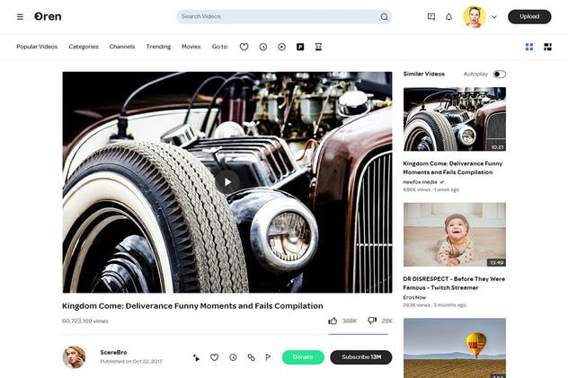The image size is (568, 378).
Task: Click the 28K dislikes count
Action: 386,321
